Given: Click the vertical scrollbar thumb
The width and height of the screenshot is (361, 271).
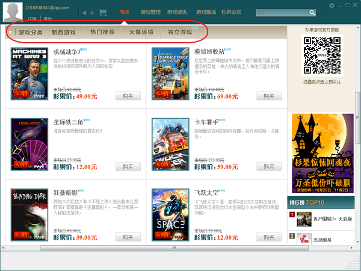Looking at the screenshot, I should [x=357, y=118].
